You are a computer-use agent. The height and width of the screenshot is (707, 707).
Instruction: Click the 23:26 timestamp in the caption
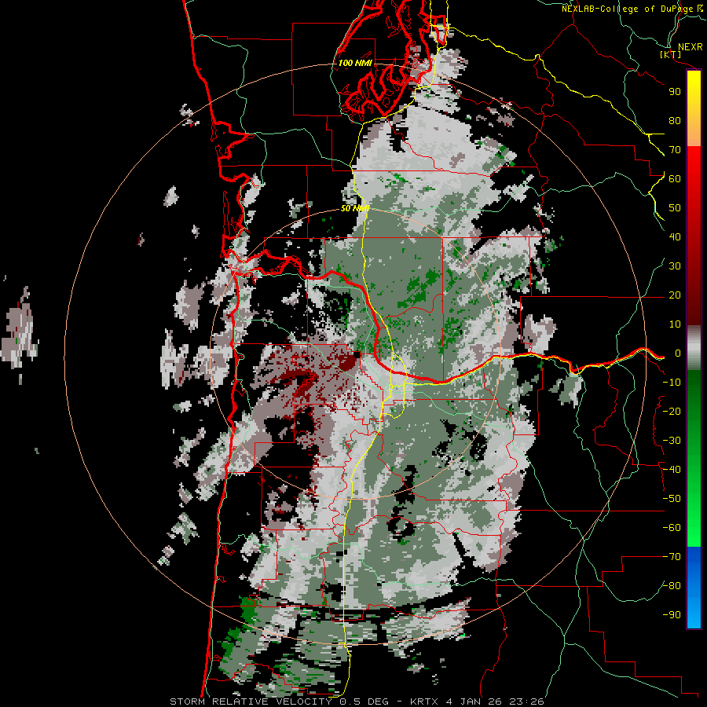526,702
